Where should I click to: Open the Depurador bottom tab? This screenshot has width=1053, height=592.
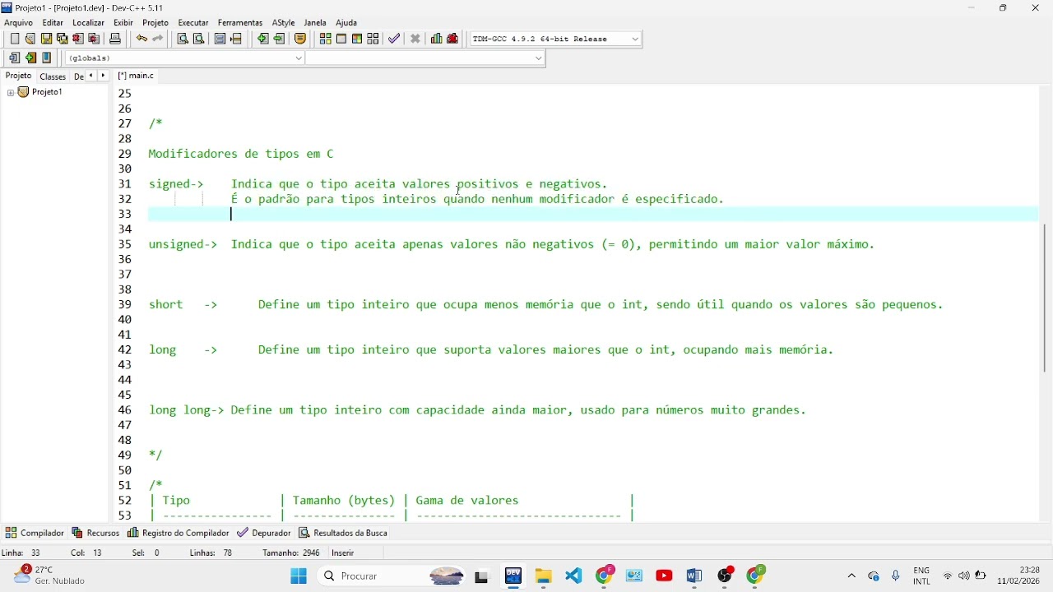coord(264,533)
